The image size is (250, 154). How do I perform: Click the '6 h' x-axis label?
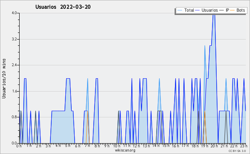click(77, 146)
